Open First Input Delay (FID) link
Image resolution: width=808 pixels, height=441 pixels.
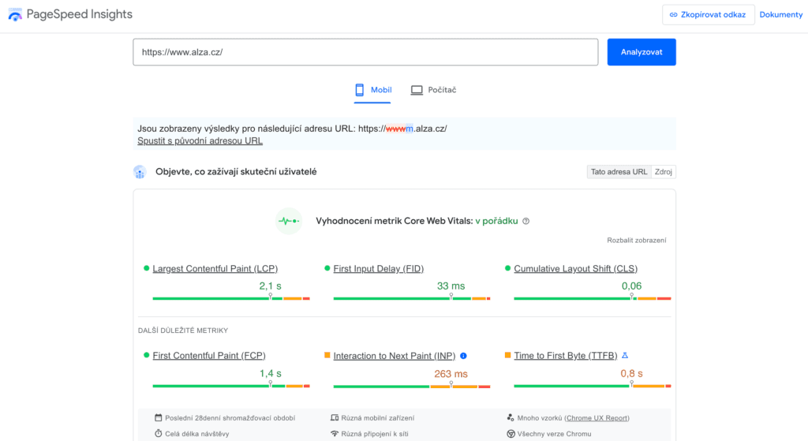tap(378, 268)
